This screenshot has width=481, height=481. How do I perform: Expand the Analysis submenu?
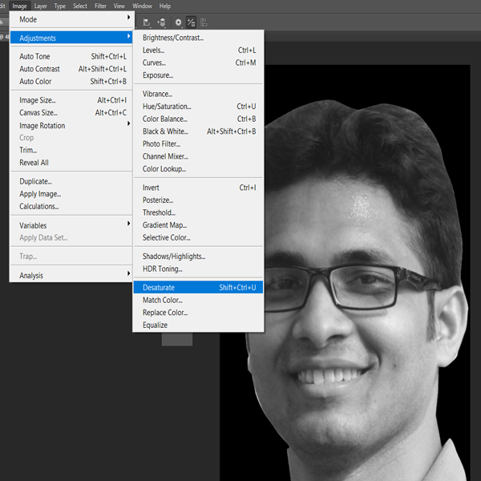[x=72, y=275]
